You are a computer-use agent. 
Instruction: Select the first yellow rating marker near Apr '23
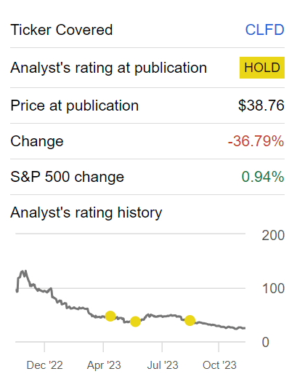pos(110,316)
